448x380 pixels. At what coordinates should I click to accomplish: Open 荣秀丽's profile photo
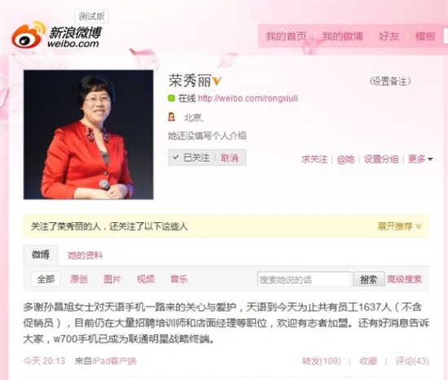coord(88,134)
